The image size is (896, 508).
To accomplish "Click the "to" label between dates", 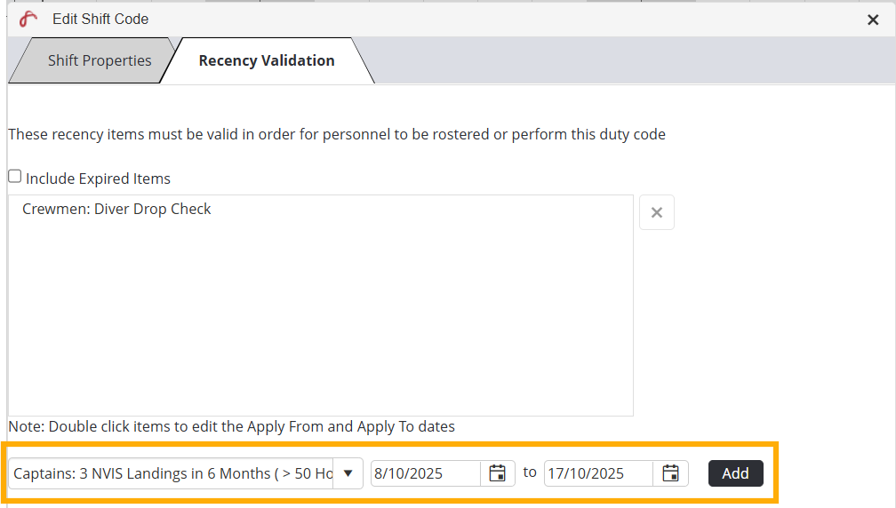I will click(530, 472).
